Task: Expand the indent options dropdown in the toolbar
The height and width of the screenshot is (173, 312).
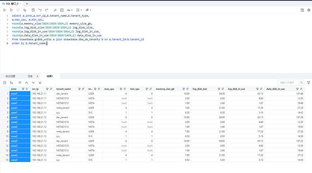Action: [79, 10]
